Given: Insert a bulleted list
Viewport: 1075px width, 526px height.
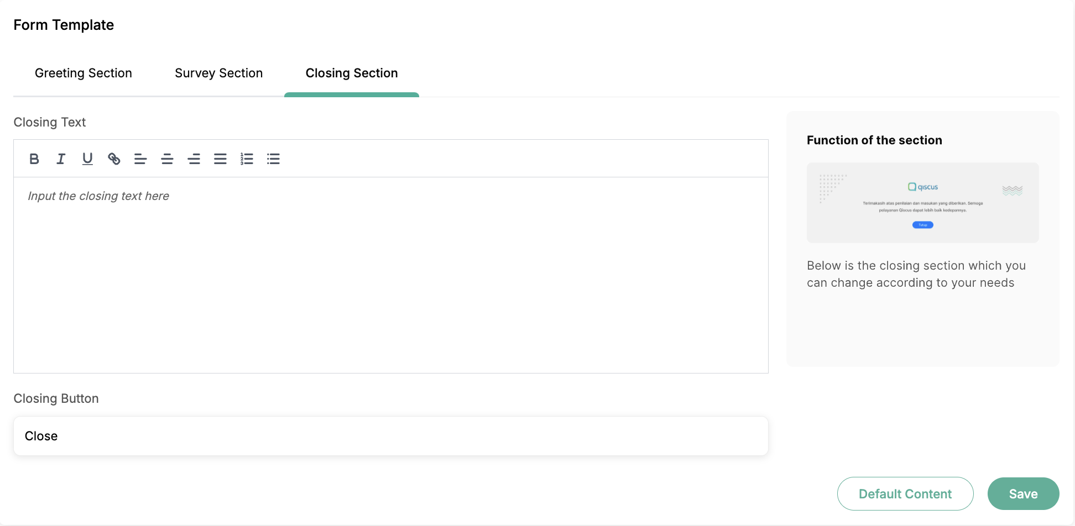Looking at the screenshot, I should pyautogui.click(x=273, y=159).
